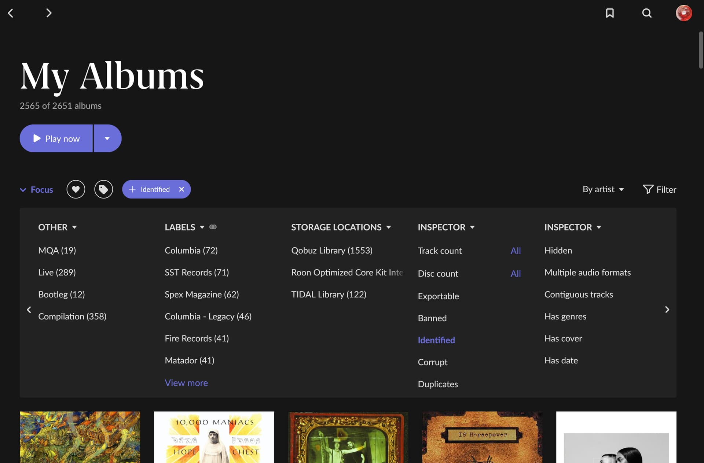
Task: Open the tag filter icon
Action: (x=104, y=189)
